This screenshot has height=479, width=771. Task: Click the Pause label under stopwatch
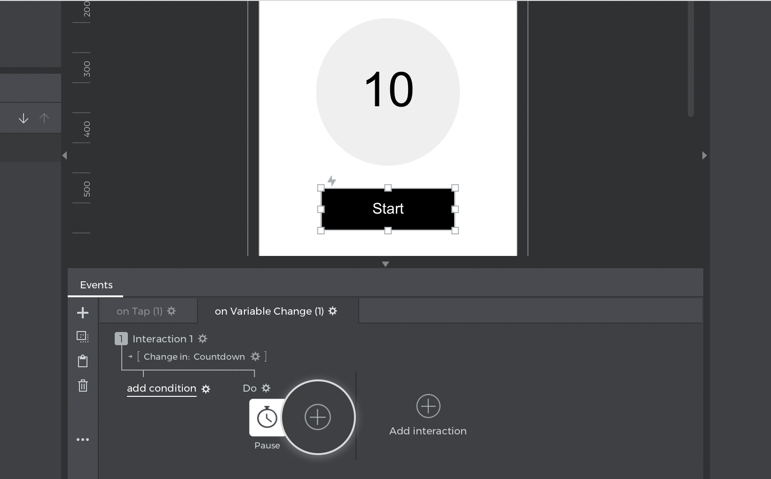point(267,446)
